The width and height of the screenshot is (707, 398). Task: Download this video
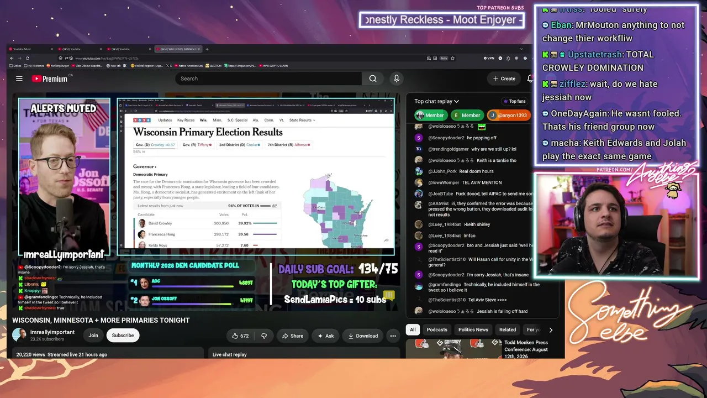363,336
